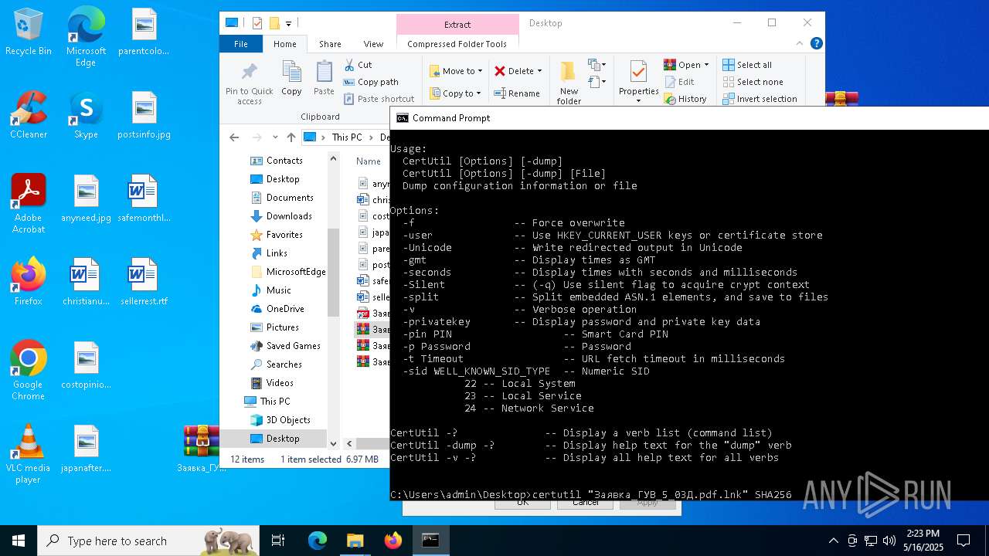
Task: Launch Microsoft Edge from desktop
Action: (86, 37)
